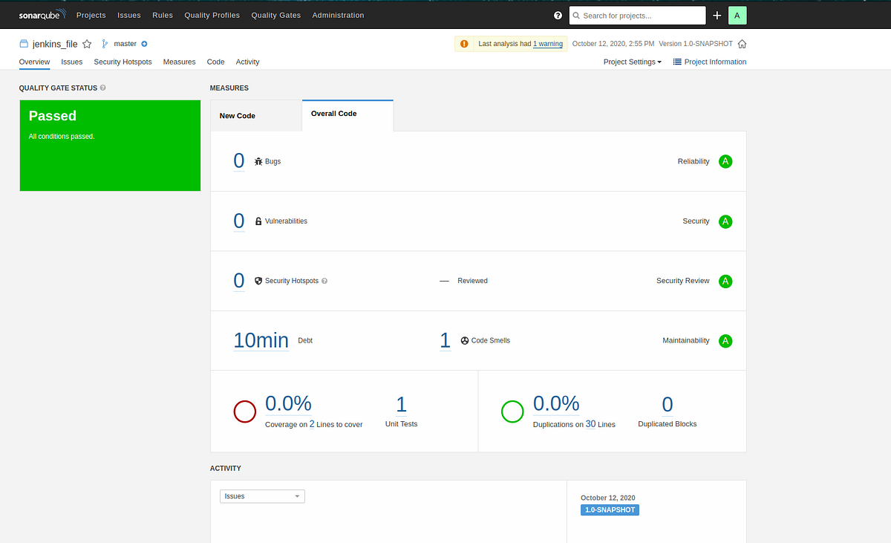Image resolution: width=891 pixels, height=543 pixels.
Task: Switch to the New Code tab
Action: click(x=238, y=115)
